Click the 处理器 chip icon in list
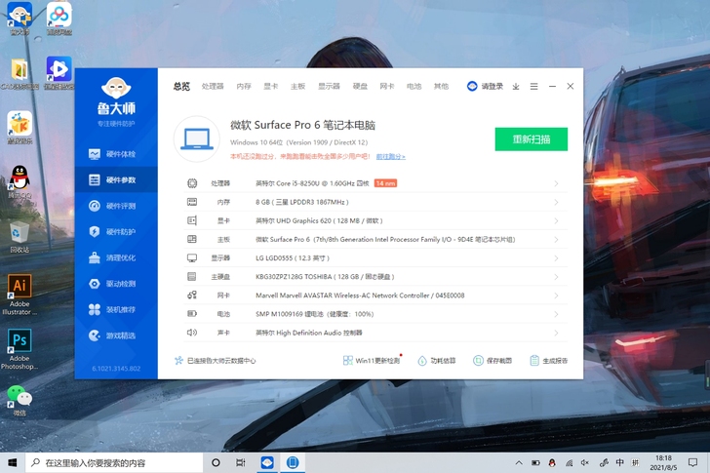This screenshot has width=710, height=473. pyautogui.click(x=192, y=183)
